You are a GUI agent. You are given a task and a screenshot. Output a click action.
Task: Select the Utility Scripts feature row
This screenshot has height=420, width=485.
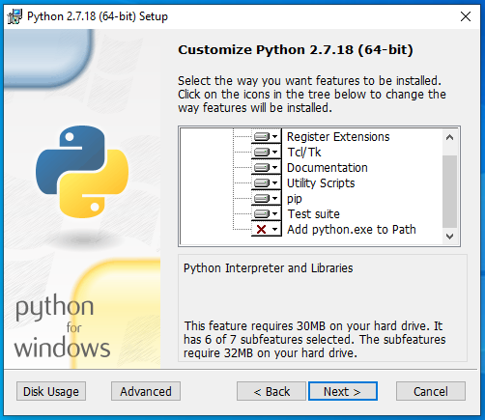[x=321, y=183]
